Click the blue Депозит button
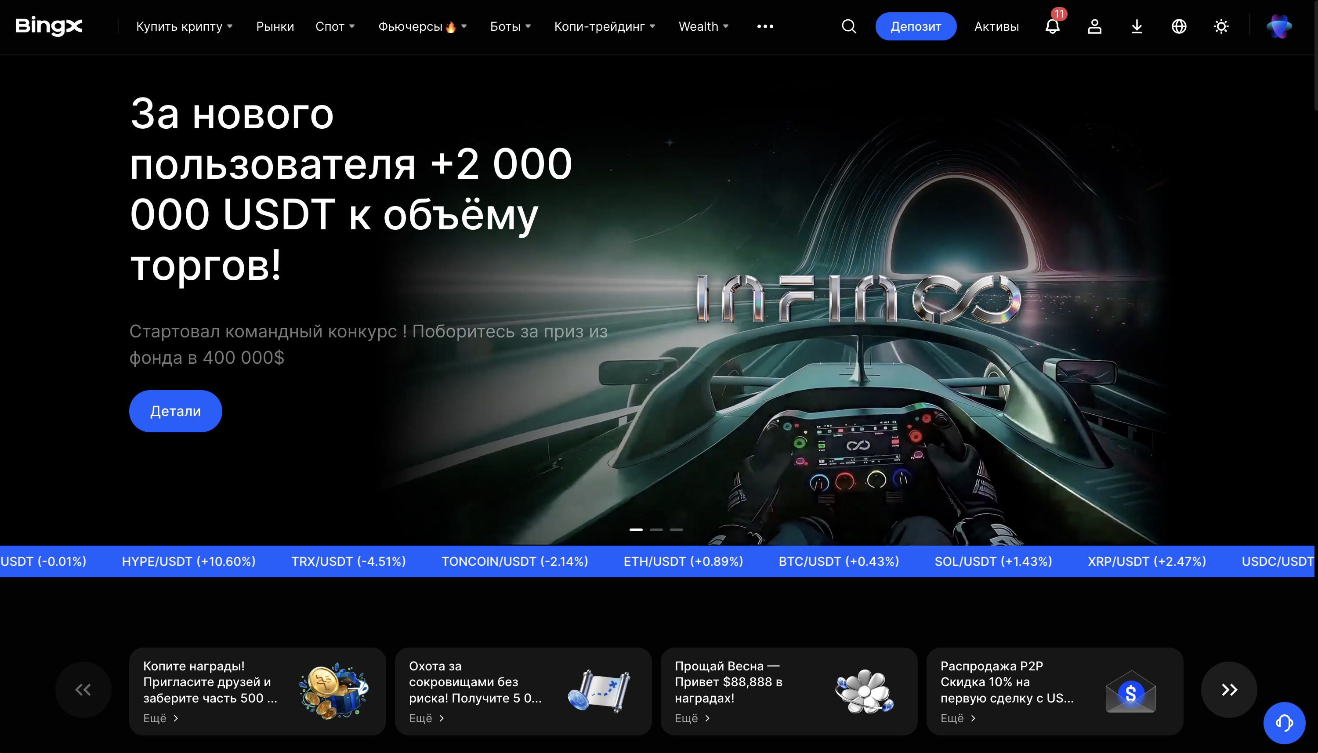 [x=916, y=26]
